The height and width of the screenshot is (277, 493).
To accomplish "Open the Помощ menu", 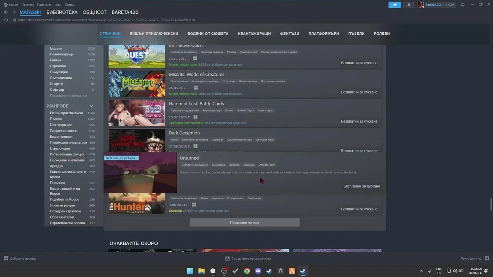I will (x=70, y=5).
